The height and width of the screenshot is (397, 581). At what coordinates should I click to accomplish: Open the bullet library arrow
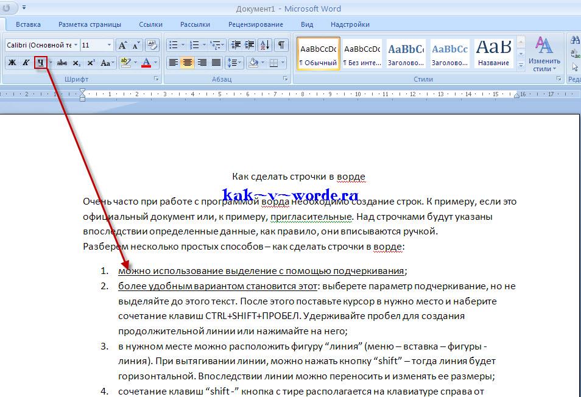[183, 45]
